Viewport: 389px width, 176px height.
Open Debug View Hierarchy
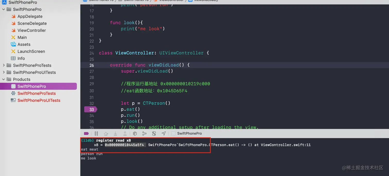135,134
